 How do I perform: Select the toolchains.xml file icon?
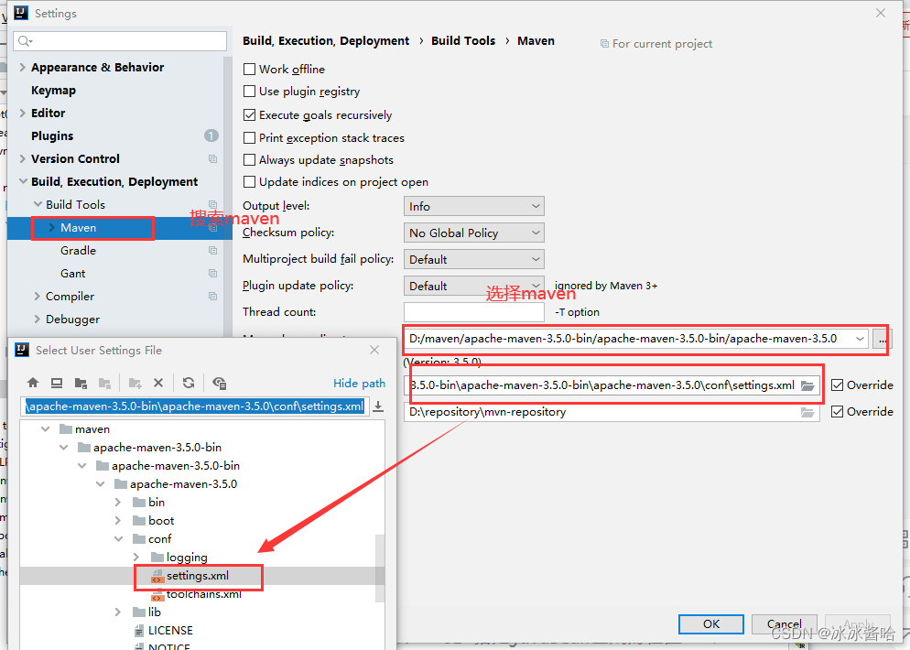(x=157, y=595)
